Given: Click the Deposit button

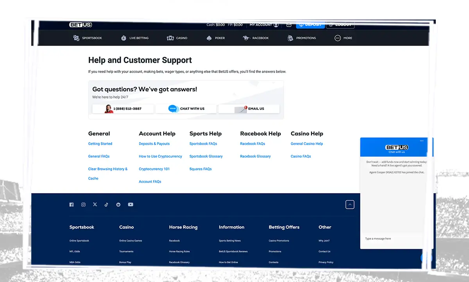Looking at the screenshot, I should [x=310, y=25].
